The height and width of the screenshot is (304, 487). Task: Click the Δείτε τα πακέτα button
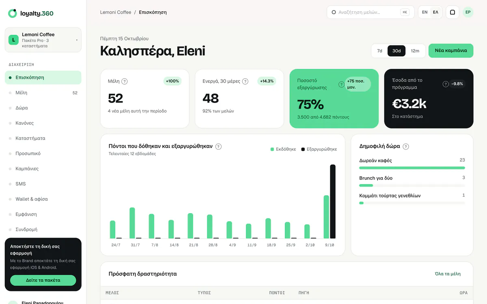pyautogui.click(x=43, y=280)
